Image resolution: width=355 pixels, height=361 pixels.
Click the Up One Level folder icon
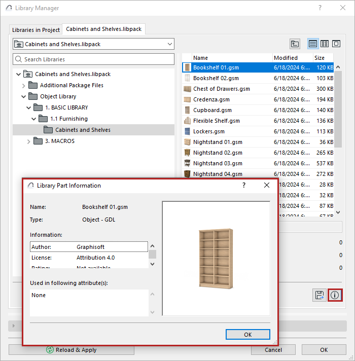[x=295, y=44]
